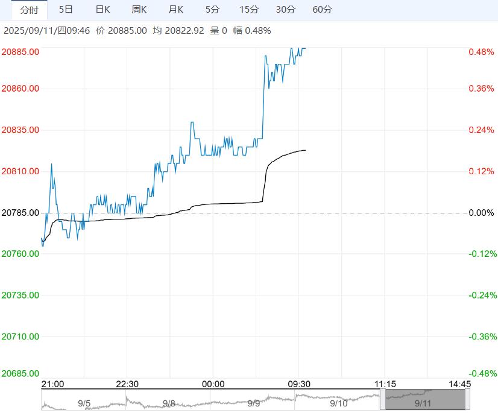Click the highlighted 9/11 range selection
The width and height of the screenshot is (498, 413).
coord(424,401)
